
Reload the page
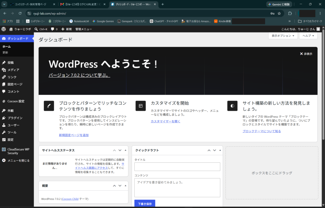(x=20, y=13)
